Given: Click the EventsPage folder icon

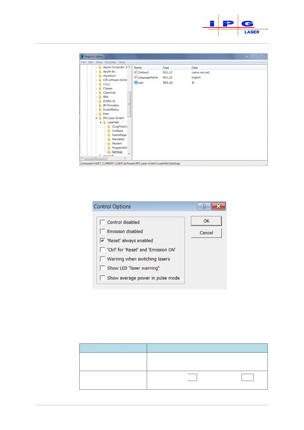Looking at the screenshot, I should click(109, 135).
